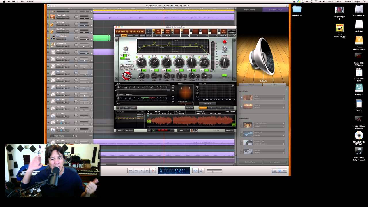
Task: Open the INFO panel
Action: pos(126,108)
